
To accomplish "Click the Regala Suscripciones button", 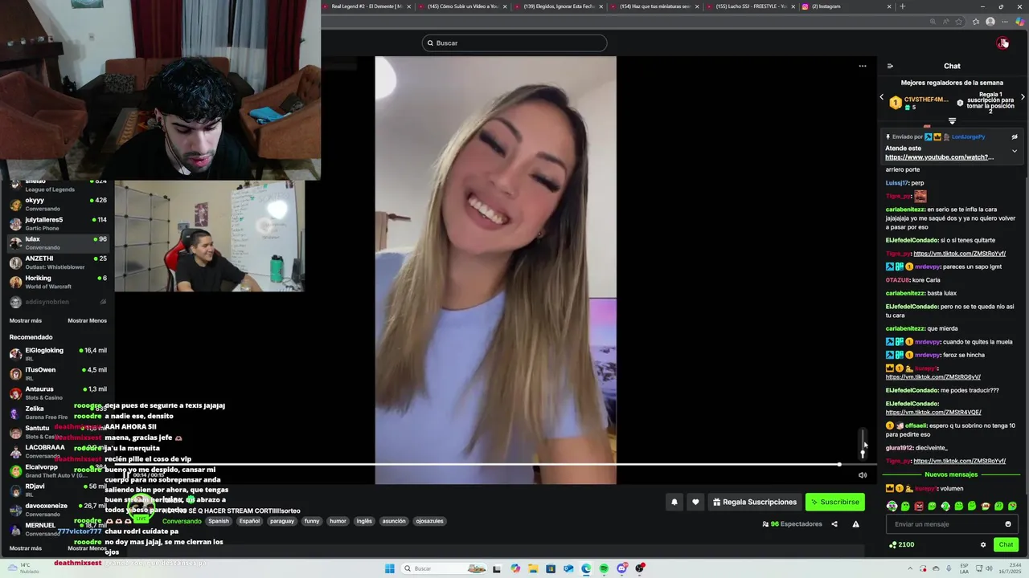I will coord(755,502).
